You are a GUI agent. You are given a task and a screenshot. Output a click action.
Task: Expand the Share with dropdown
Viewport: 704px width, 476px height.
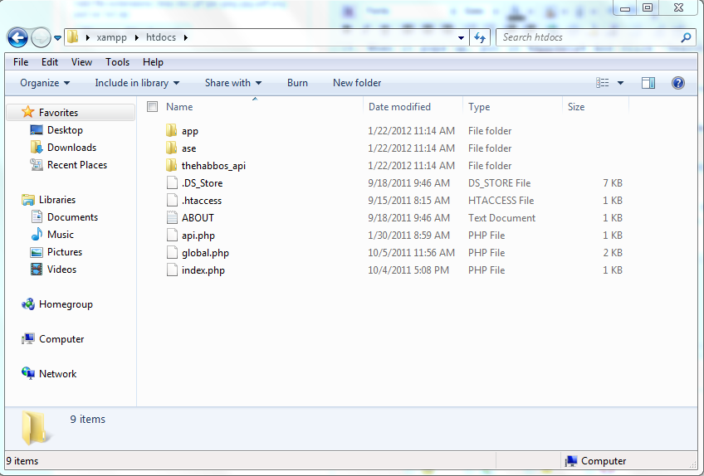233,83
